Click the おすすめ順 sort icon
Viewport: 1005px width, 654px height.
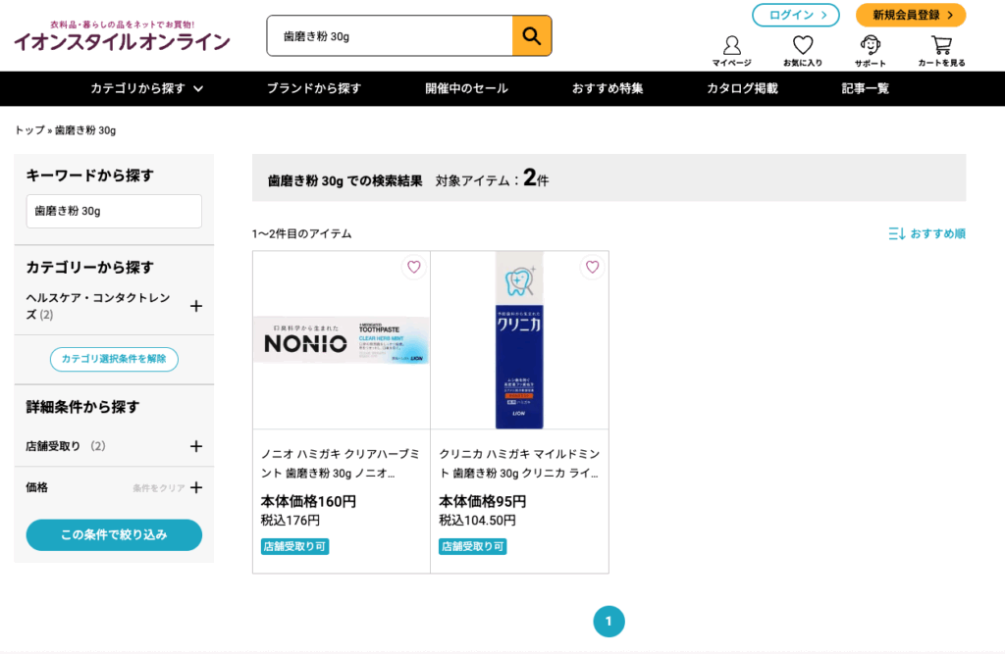point(897,233)
